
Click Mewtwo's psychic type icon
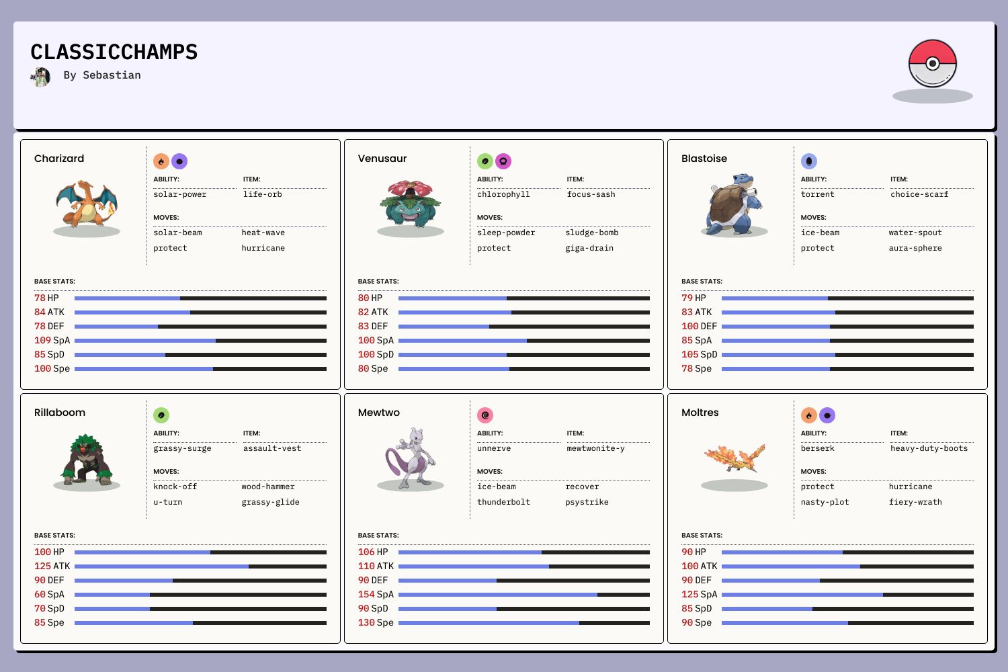(485, 415)
